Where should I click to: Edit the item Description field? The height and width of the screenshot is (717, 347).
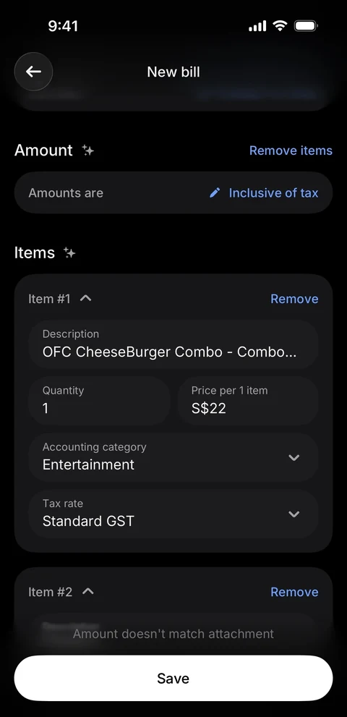pyautogui.click(x=173, y=344)
